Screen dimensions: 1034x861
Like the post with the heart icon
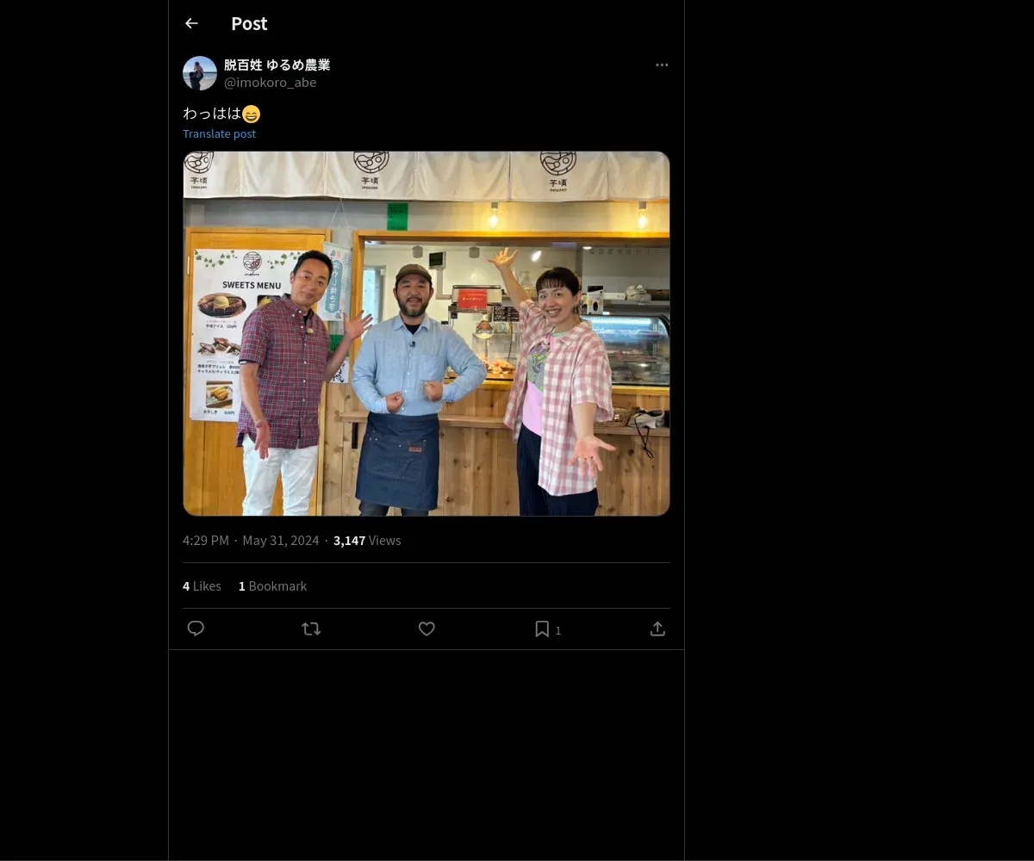427,629
